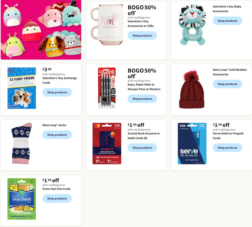Shop products for Serve Debit or Prepaid Cards
This screenshot has height=227, width=252.
point(227,148)
